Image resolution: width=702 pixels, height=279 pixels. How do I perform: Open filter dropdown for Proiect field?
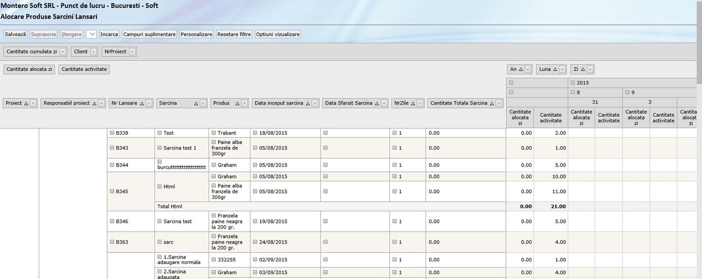pos(33,103)
